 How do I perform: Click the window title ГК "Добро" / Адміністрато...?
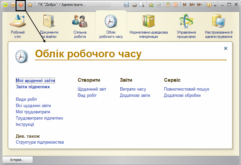[x=62, y=5]
